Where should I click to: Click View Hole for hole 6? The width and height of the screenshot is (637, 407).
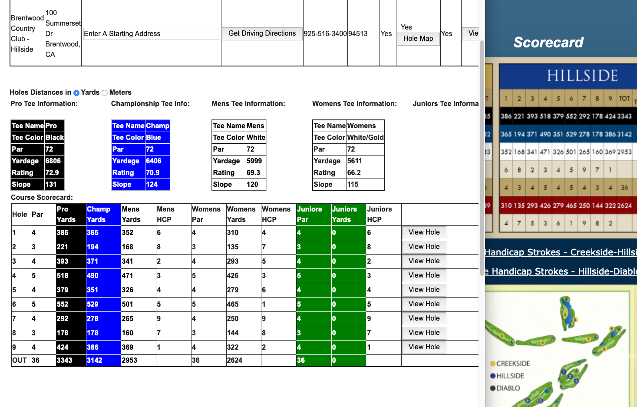[x=424, y=304]
